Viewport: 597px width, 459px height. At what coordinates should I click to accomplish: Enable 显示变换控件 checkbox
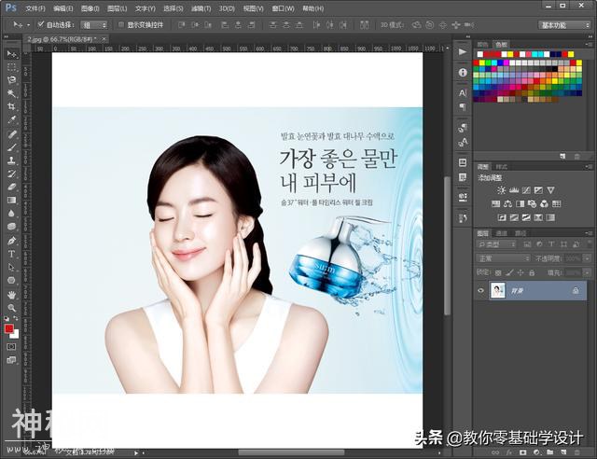tap(120, 25)
